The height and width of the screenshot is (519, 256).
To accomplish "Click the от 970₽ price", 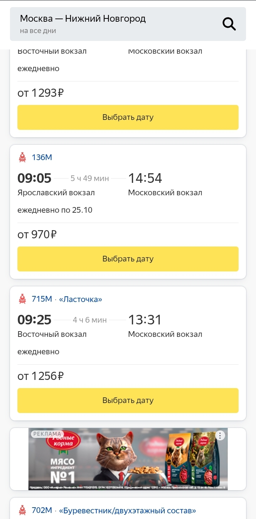I will point(37,235).
